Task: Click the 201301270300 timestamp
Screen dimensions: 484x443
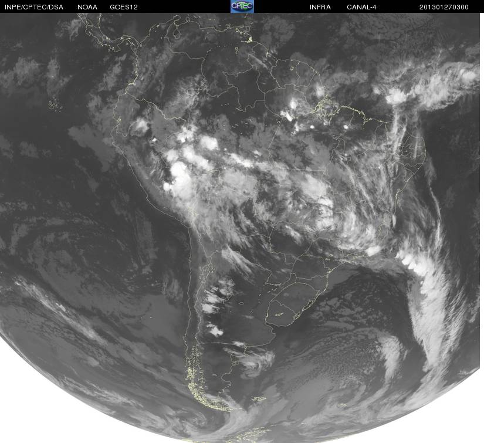Action: [x=444, y=7]
